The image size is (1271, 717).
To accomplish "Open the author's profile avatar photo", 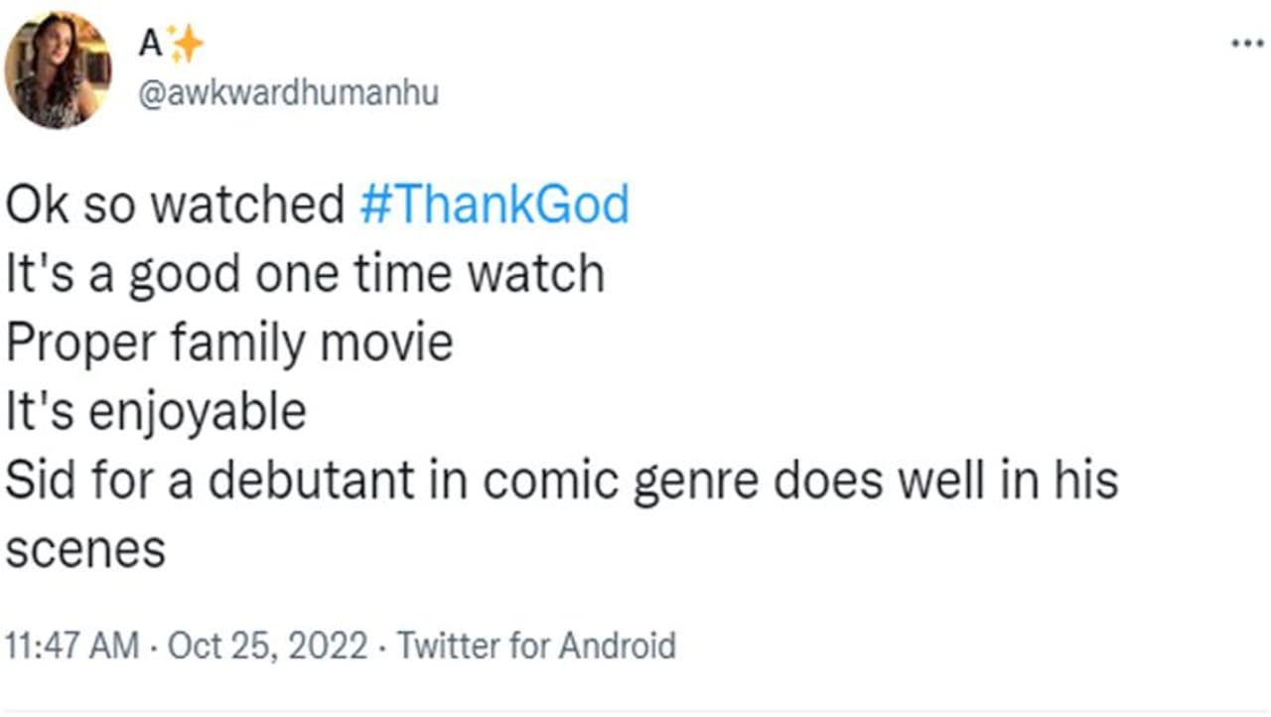I will [x=58, y=70].
